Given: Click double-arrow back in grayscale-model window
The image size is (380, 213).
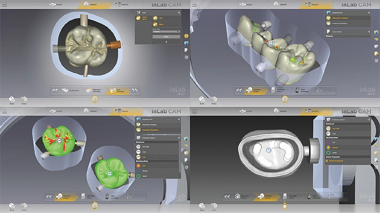Looking at the screenshot, I should pyautogui.click(x=227, y=197).
